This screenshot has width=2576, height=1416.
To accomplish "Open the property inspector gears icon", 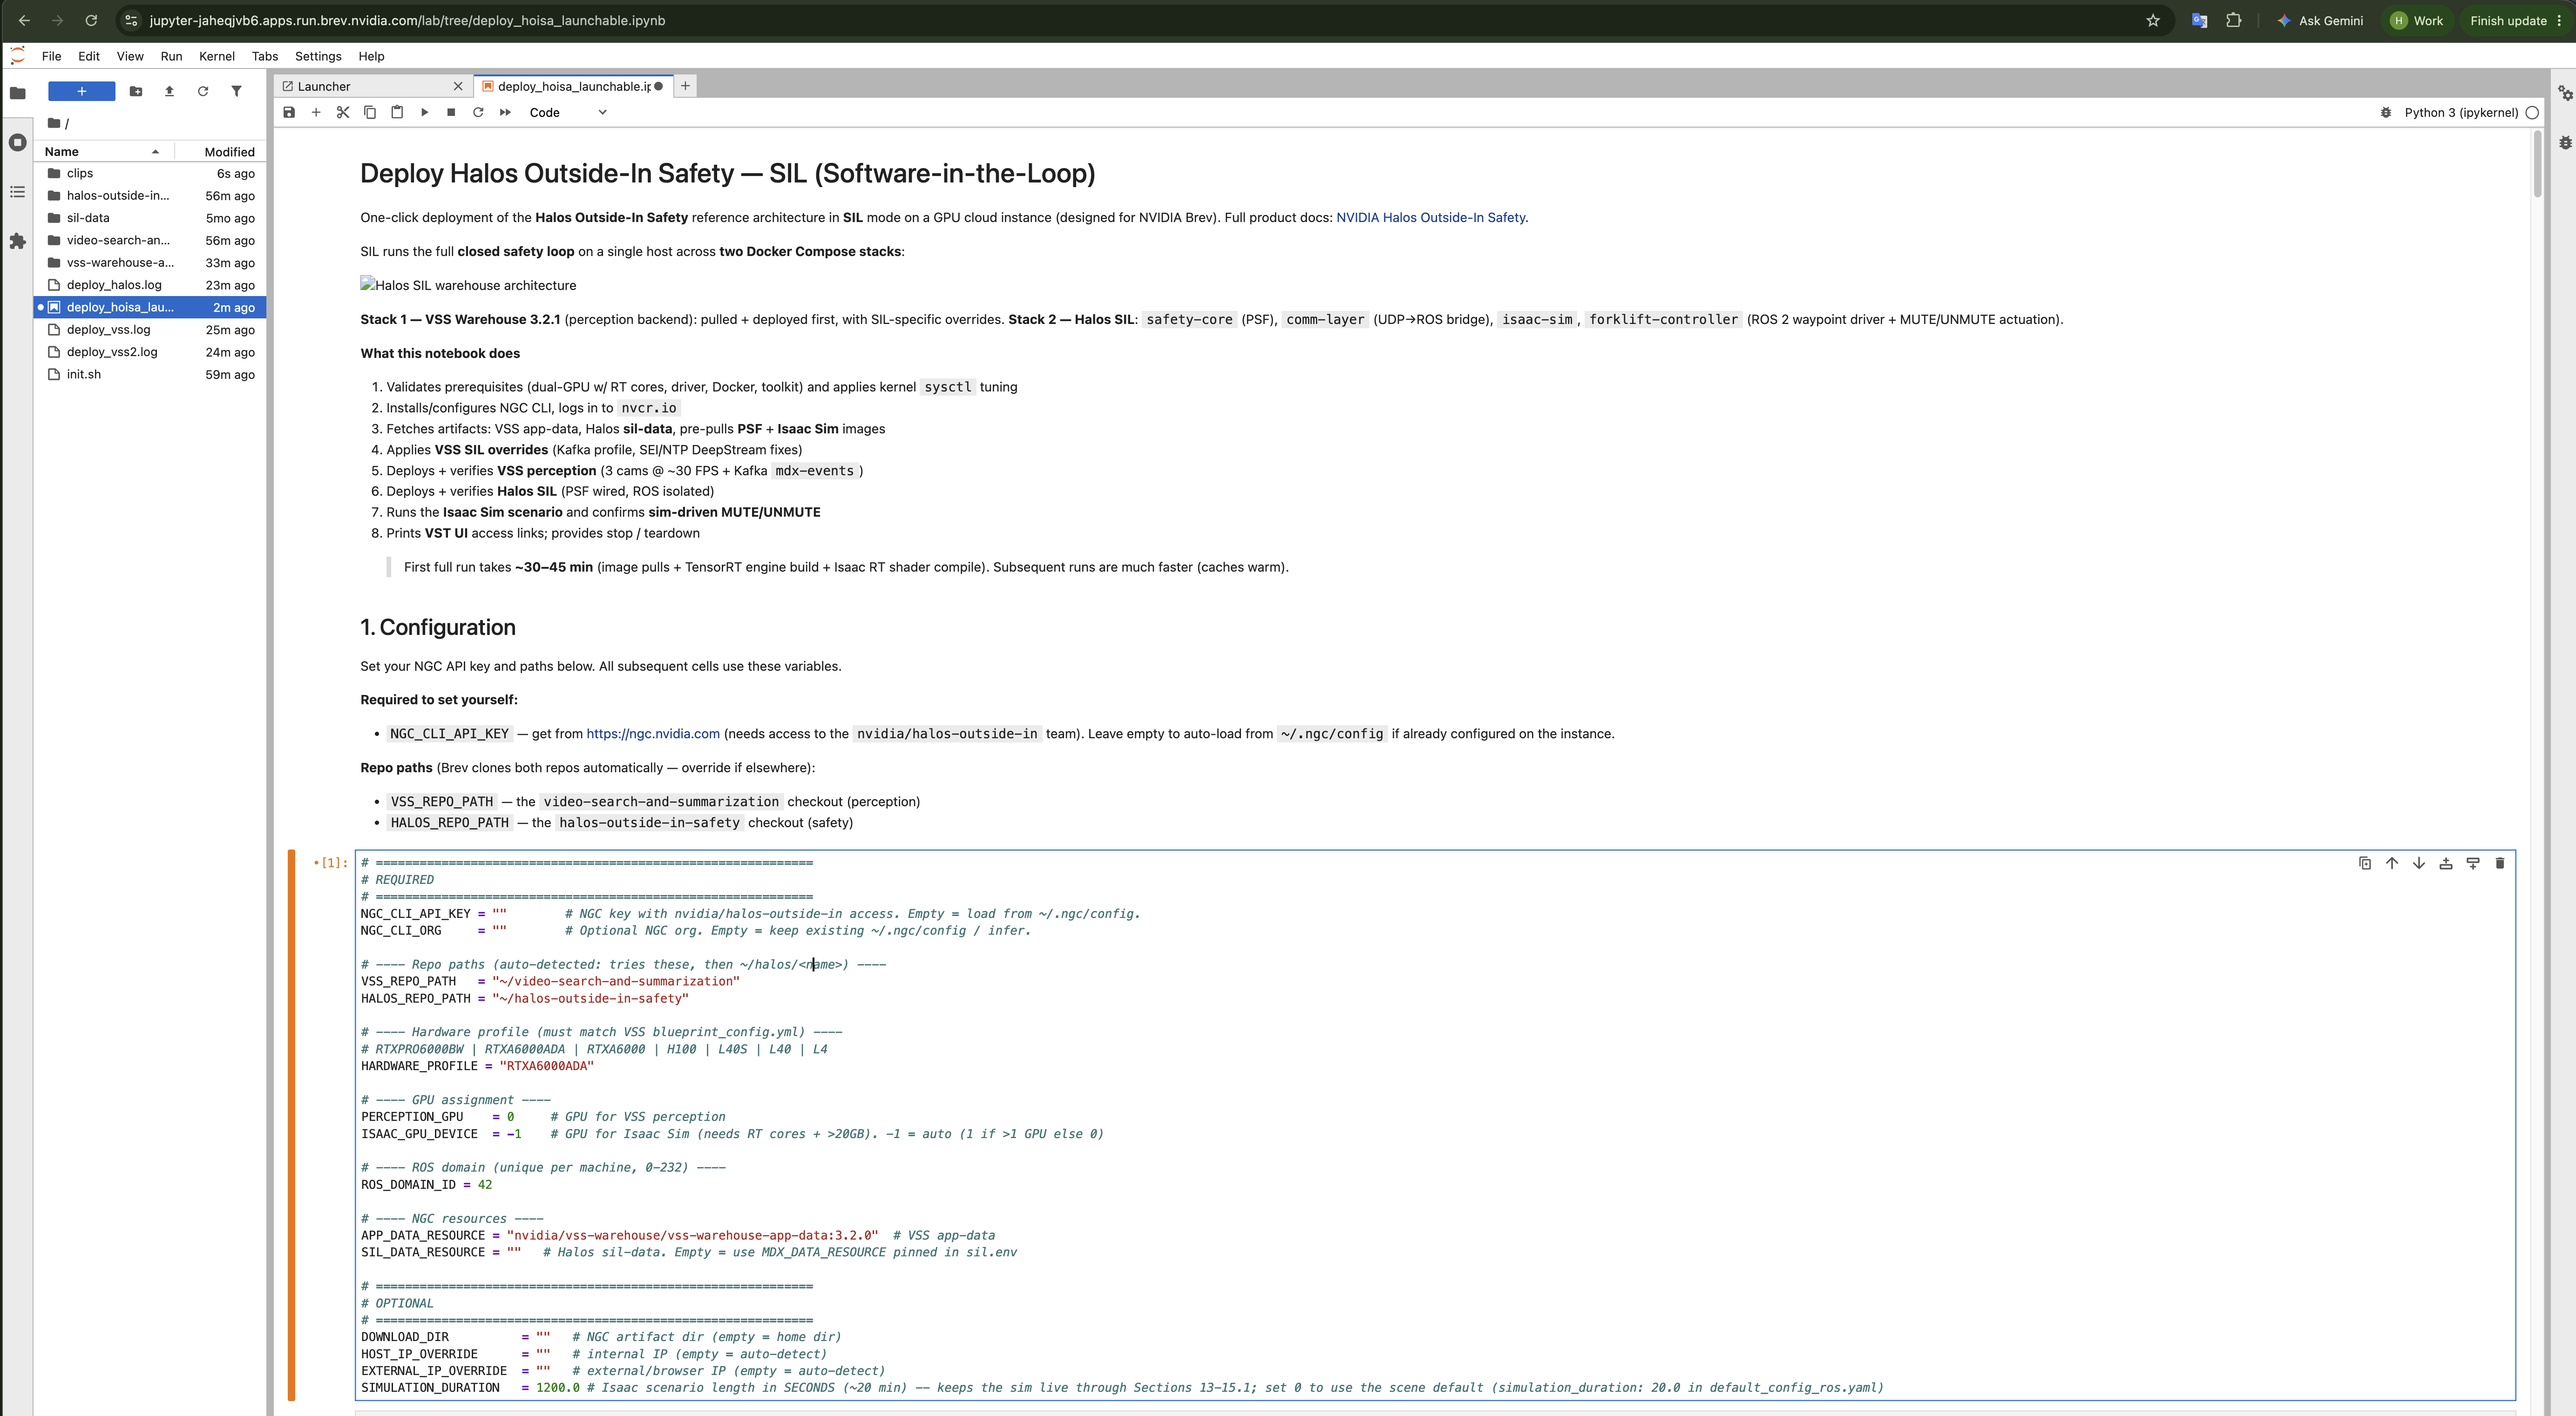I will click(2565, 93).
